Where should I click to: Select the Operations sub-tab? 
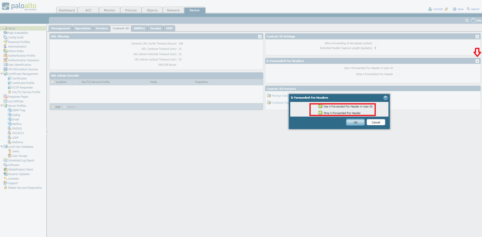(83, 28)
